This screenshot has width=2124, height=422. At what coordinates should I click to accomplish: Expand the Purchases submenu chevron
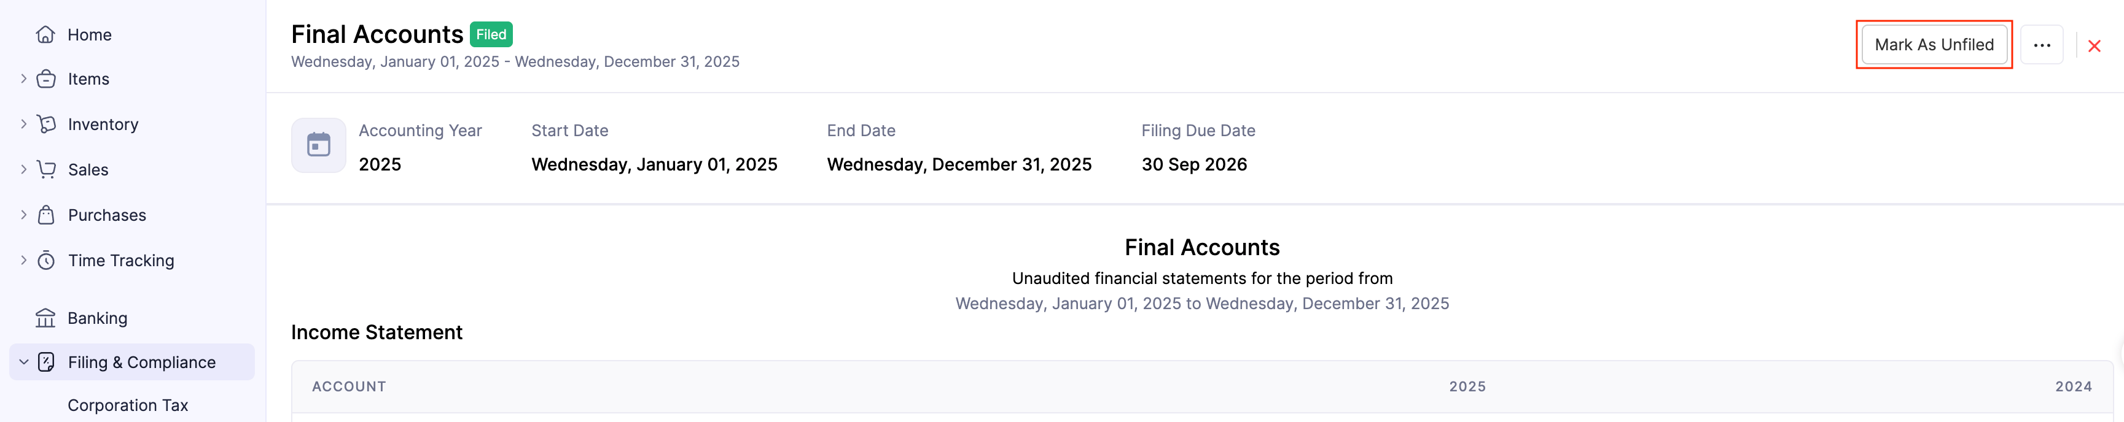pos(24,215)
